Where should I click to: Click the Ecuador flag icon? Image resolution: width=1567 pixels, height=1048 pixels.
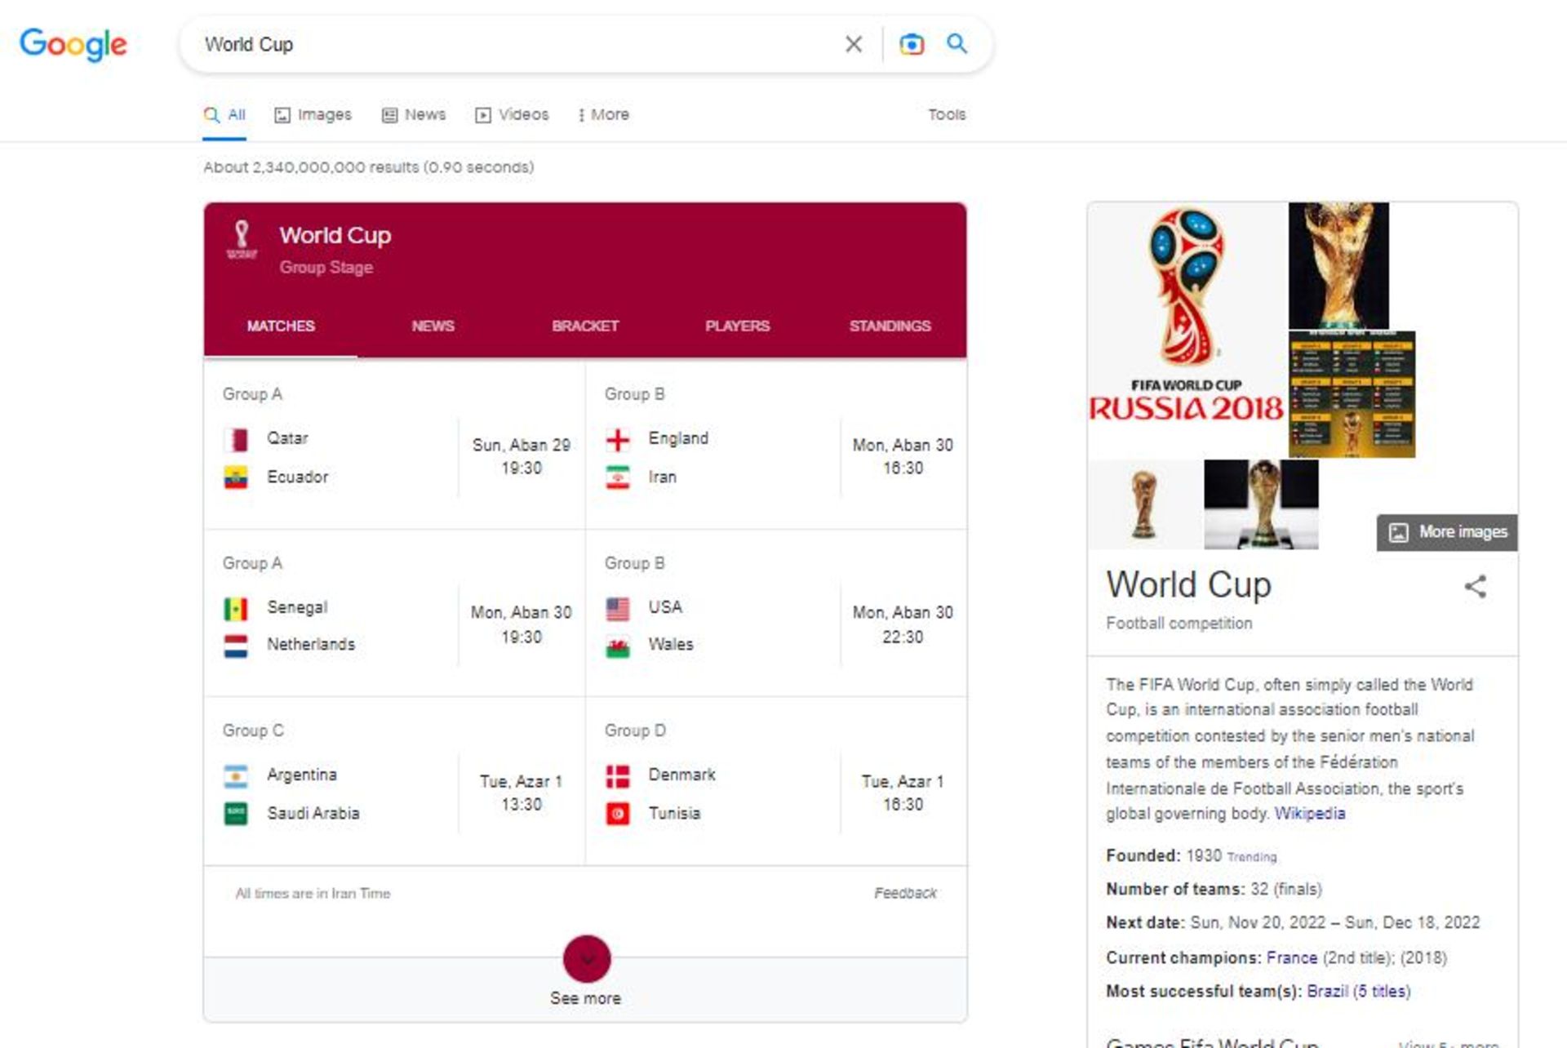point(236,477)
